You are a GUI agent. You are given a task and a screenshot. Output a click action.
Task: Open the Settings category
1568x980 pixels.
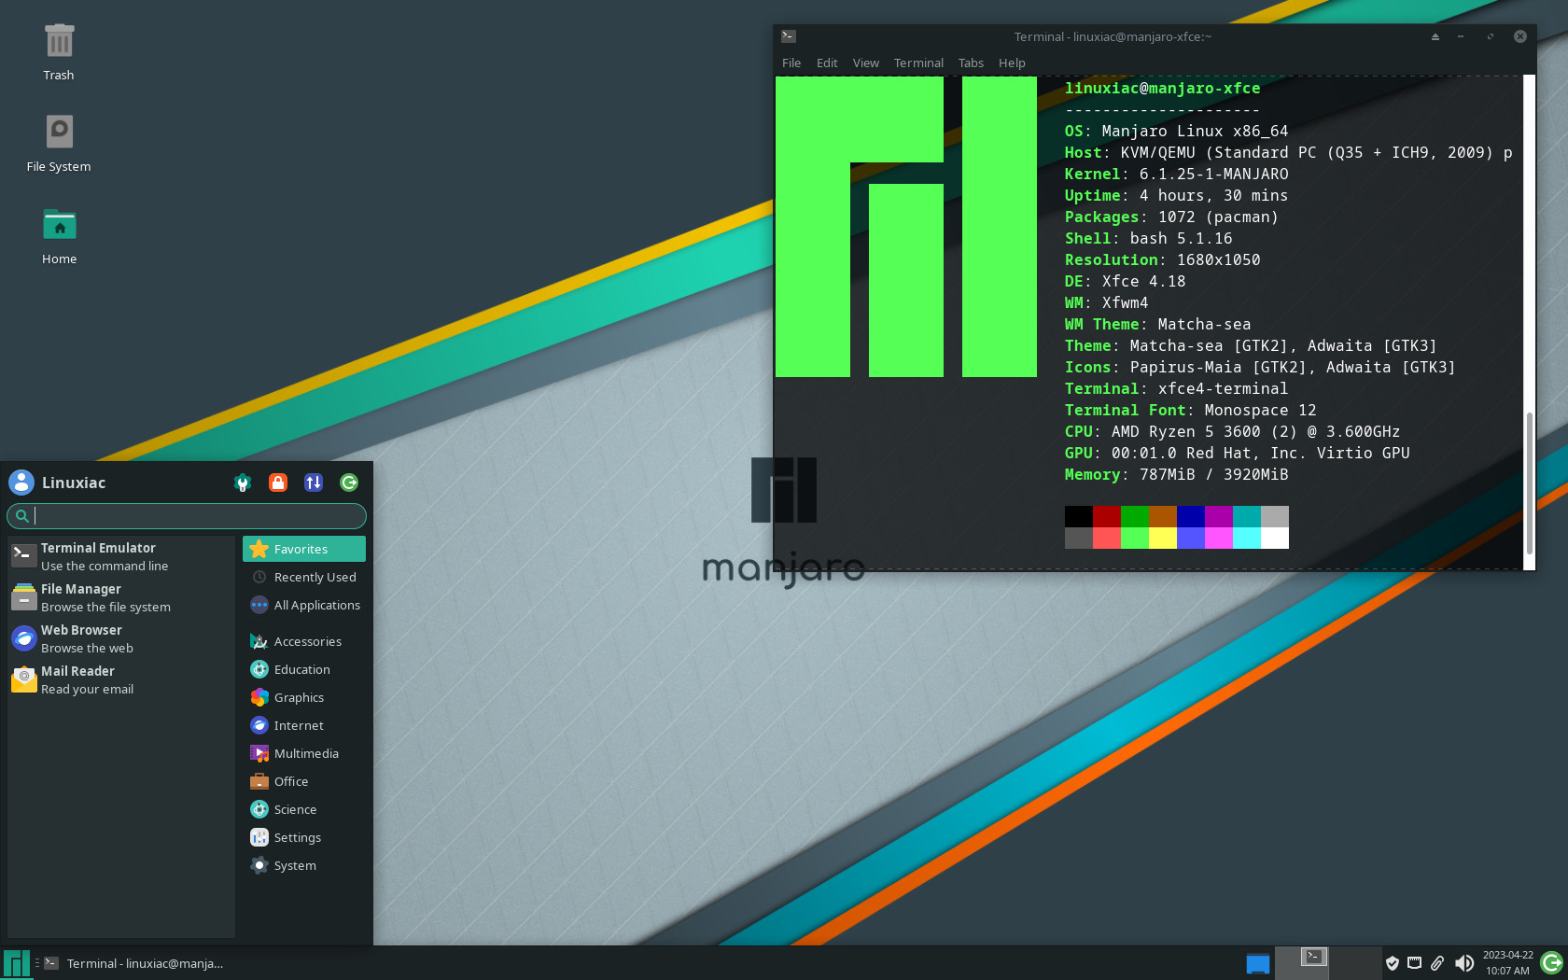[304, 837]
